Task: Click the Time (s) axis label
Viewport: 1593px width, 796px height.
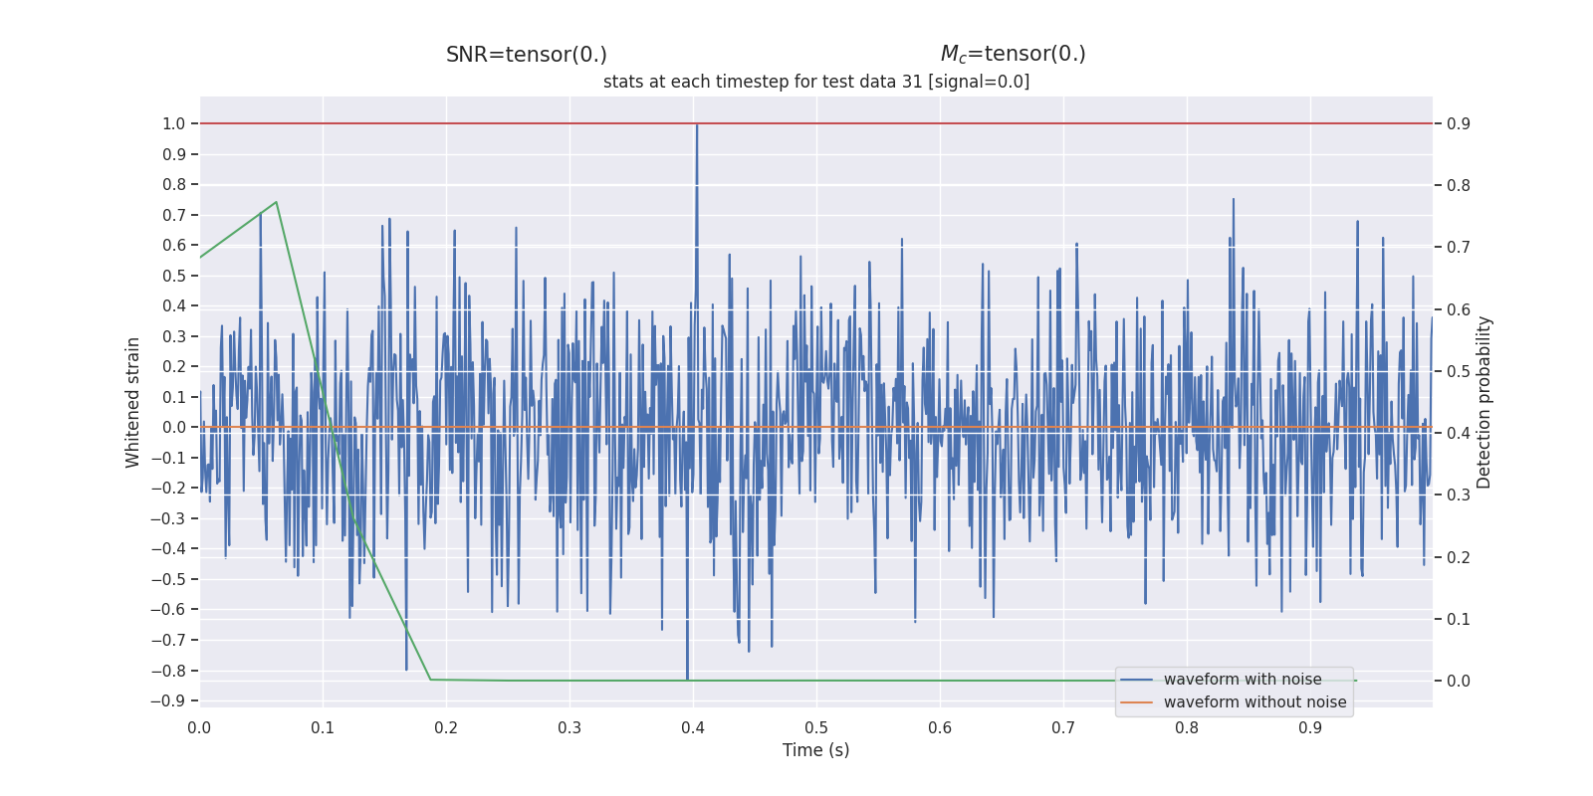Action: click(816, 750)
